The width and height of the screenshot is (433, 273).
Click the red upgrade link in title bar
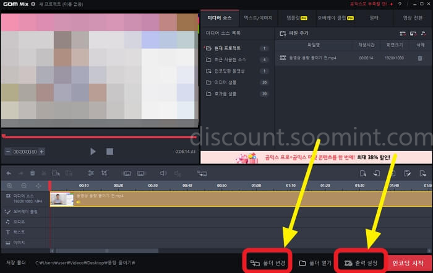[x=371, y=4]
